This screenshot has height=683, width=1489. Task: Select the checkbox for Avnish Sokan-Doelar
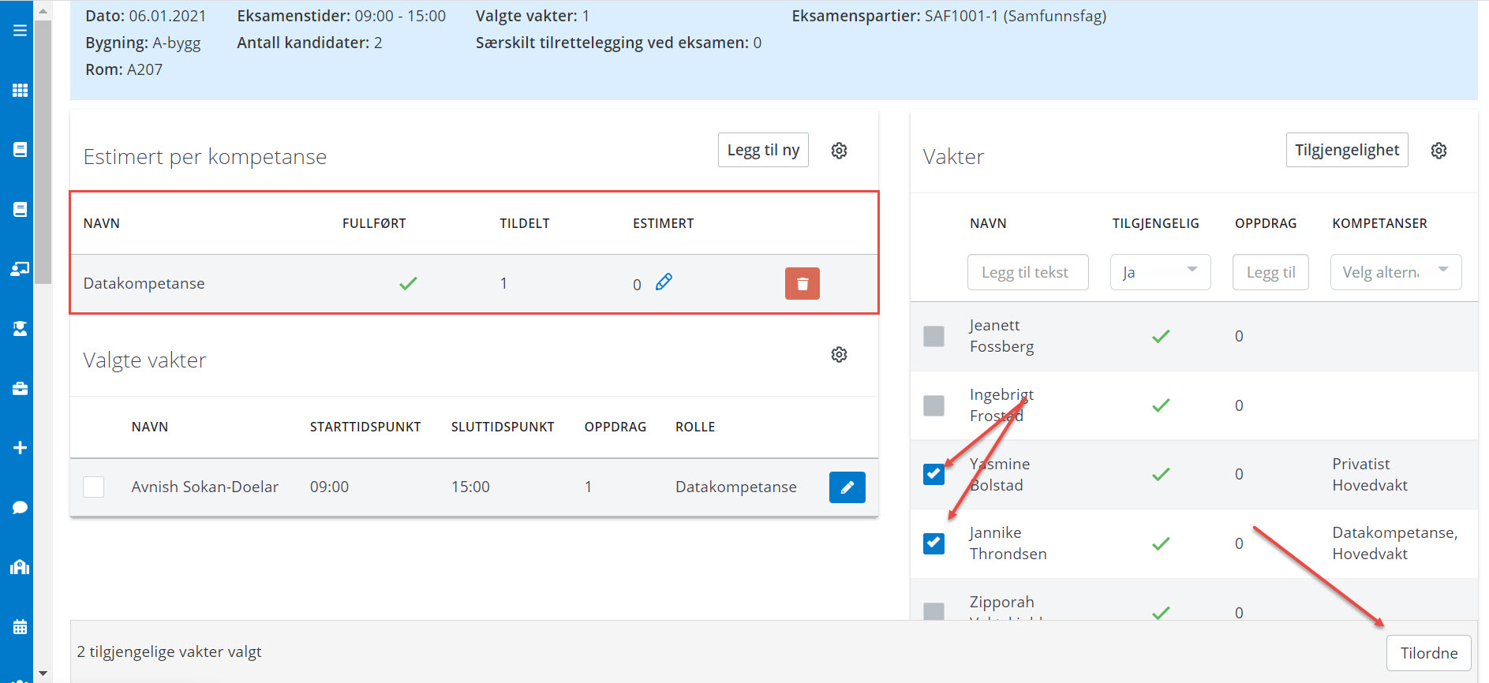(x=94, y=487)
